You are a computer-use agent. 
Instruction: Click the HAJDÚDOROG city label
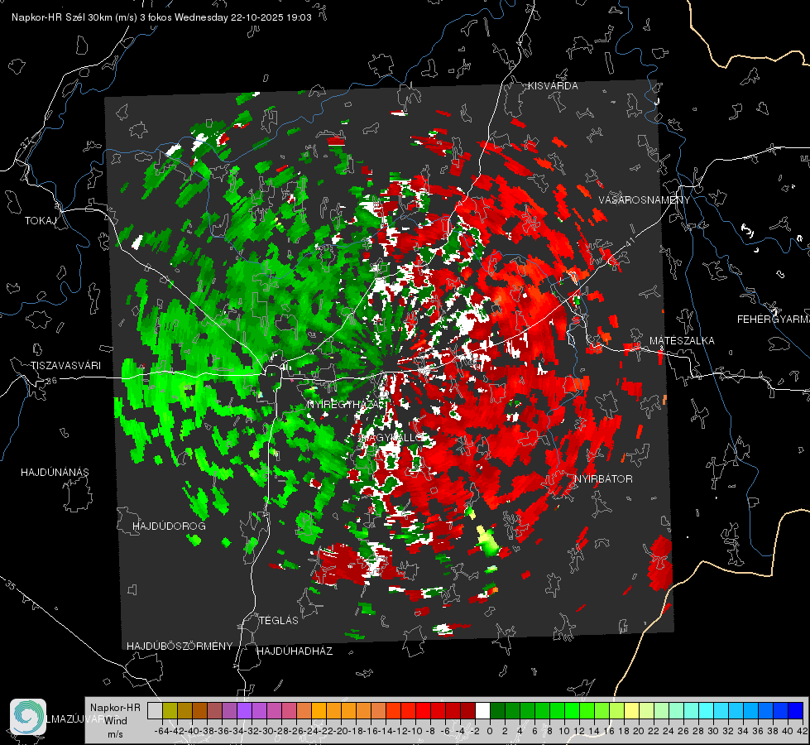169,526
